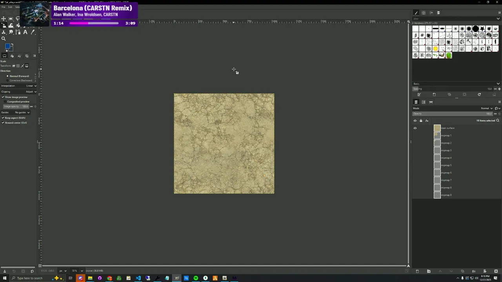
Task: Toggle Show image preview checkbox
Action: pos(15,97)
